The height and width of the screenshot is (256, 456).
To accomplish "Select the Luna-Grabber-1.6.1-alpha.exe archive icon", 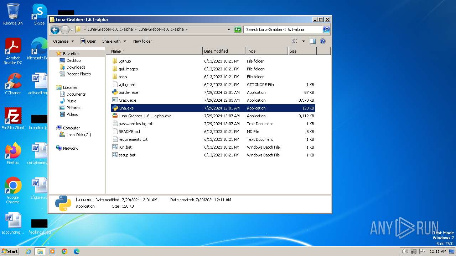I will pos(115,116).
